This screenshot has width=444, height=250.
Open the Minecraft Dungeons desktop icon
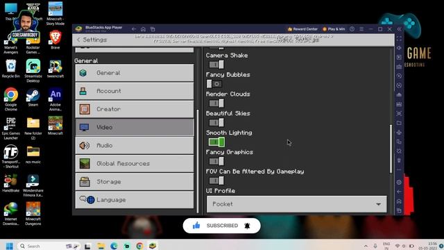point(33,214)
